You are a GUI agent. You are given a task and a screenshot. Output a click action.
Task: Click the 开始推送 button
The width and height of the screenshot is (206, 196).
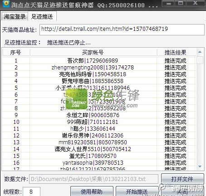137,191
